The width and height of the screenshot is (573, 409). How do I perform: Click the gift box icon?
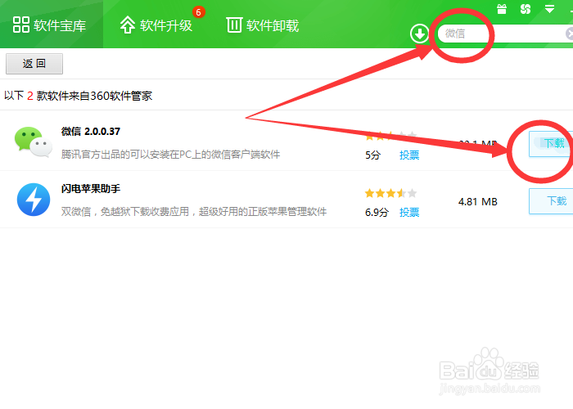502,9
